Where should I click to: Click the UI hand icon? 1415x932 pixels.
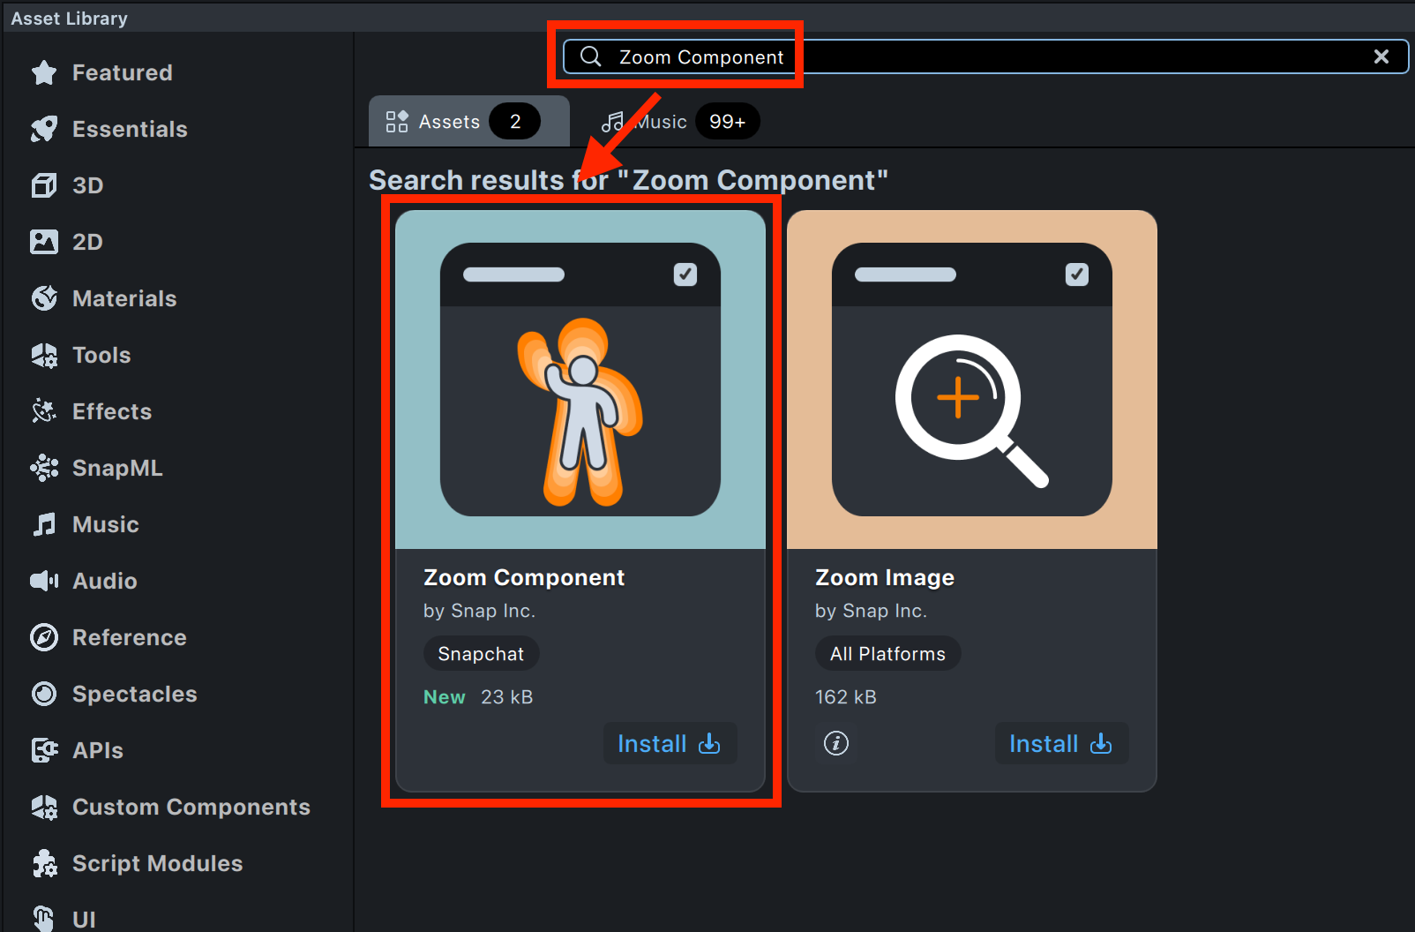44,919
